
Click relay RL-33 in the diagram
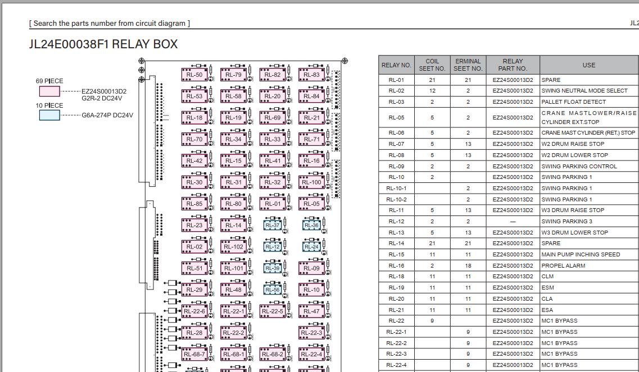coord(273,139)
